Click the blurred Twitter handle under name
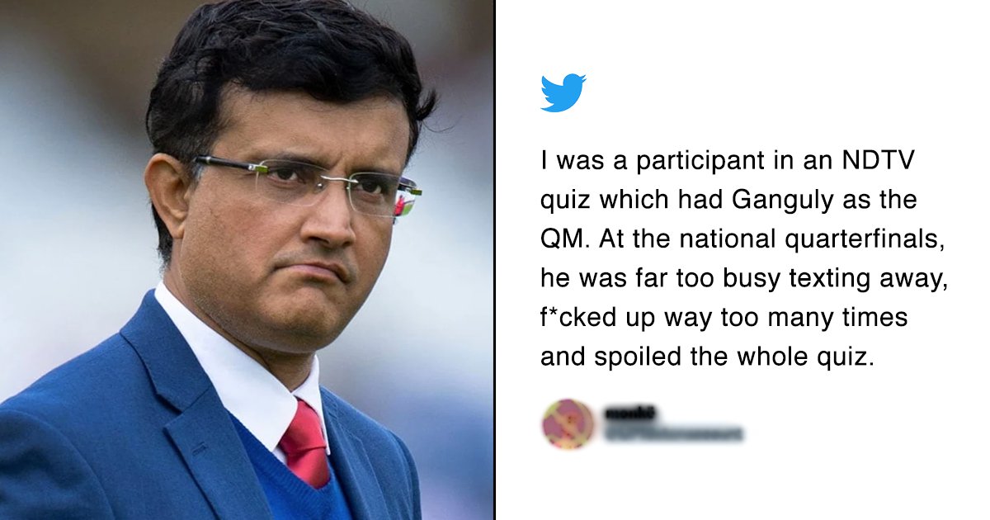Viewport: 990px width, 520px height. (x=673, y=433)
